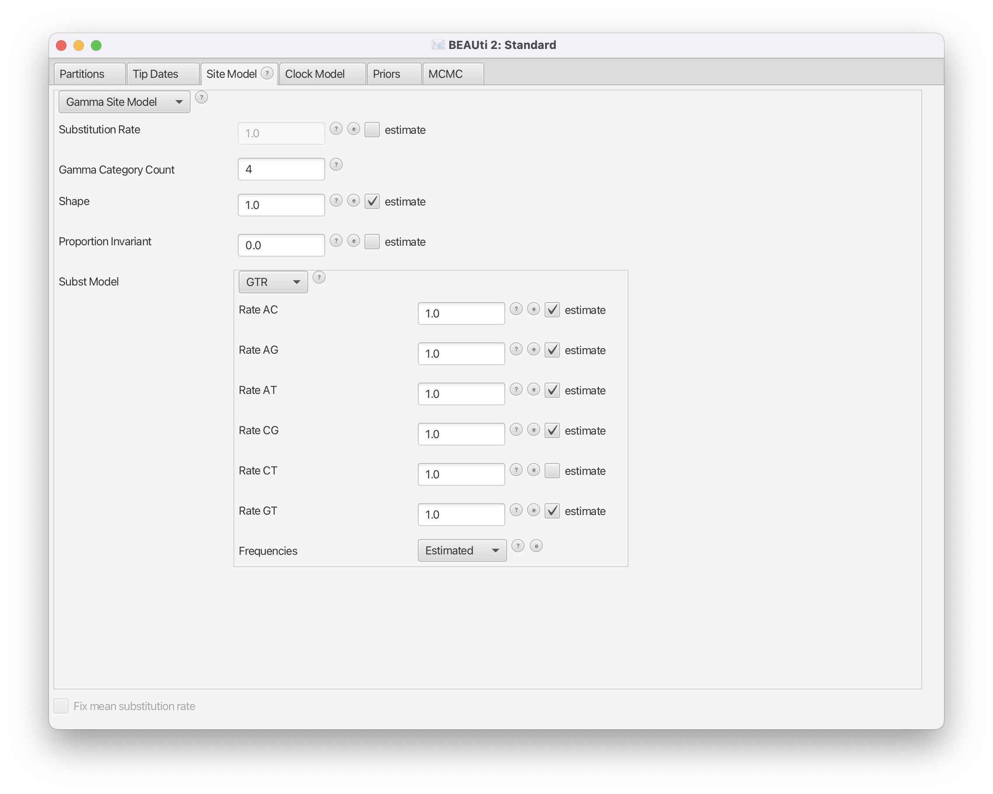Click the Gamma Category Count input field
This screenshot has height=794, width=993.
coord(281,169)
